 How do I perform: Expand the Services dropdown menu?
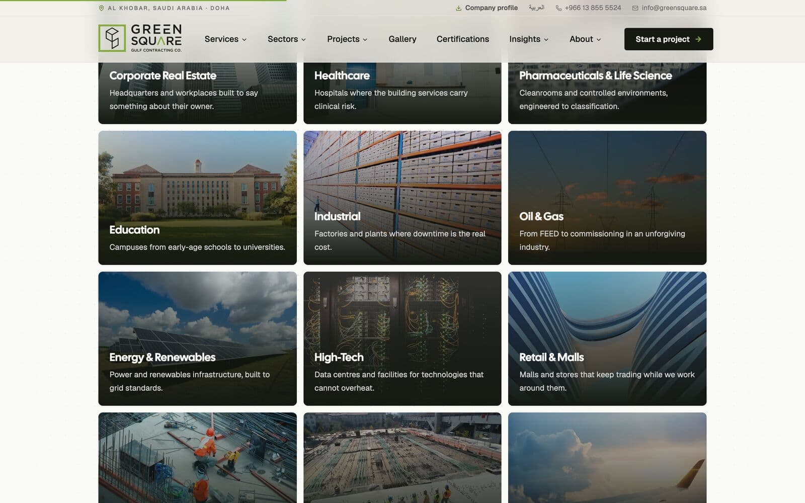[x=225, y=39]
